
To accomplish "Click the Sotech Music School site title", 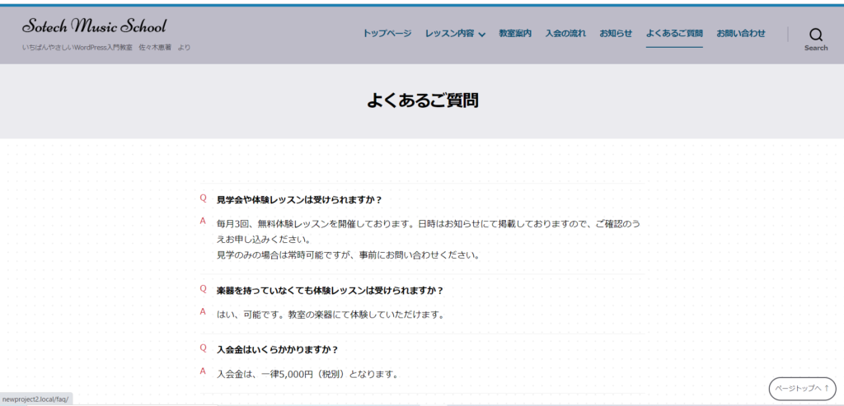I will coord(94,26).
